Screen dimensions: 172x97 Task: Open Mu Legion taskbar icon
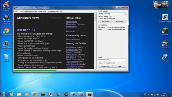tap(58, 95)
